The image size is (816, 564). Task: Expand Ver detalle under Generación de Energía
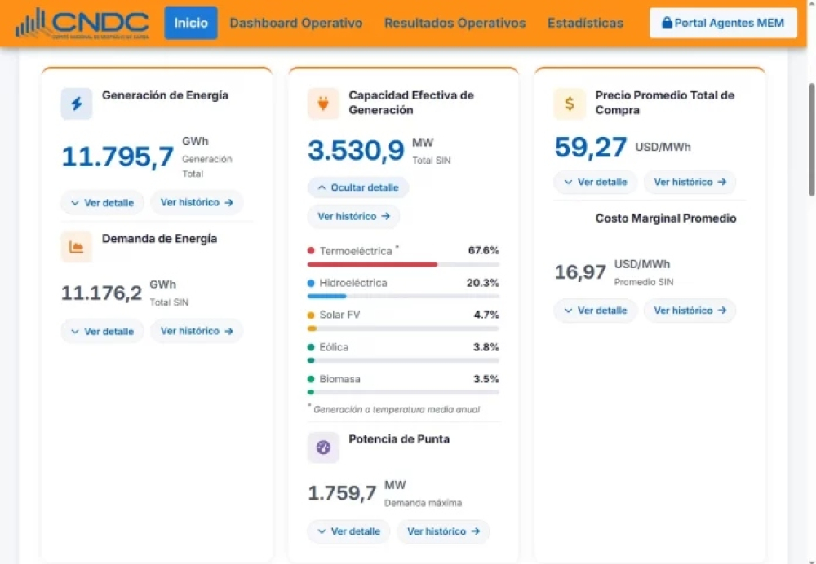coord(103,203)
